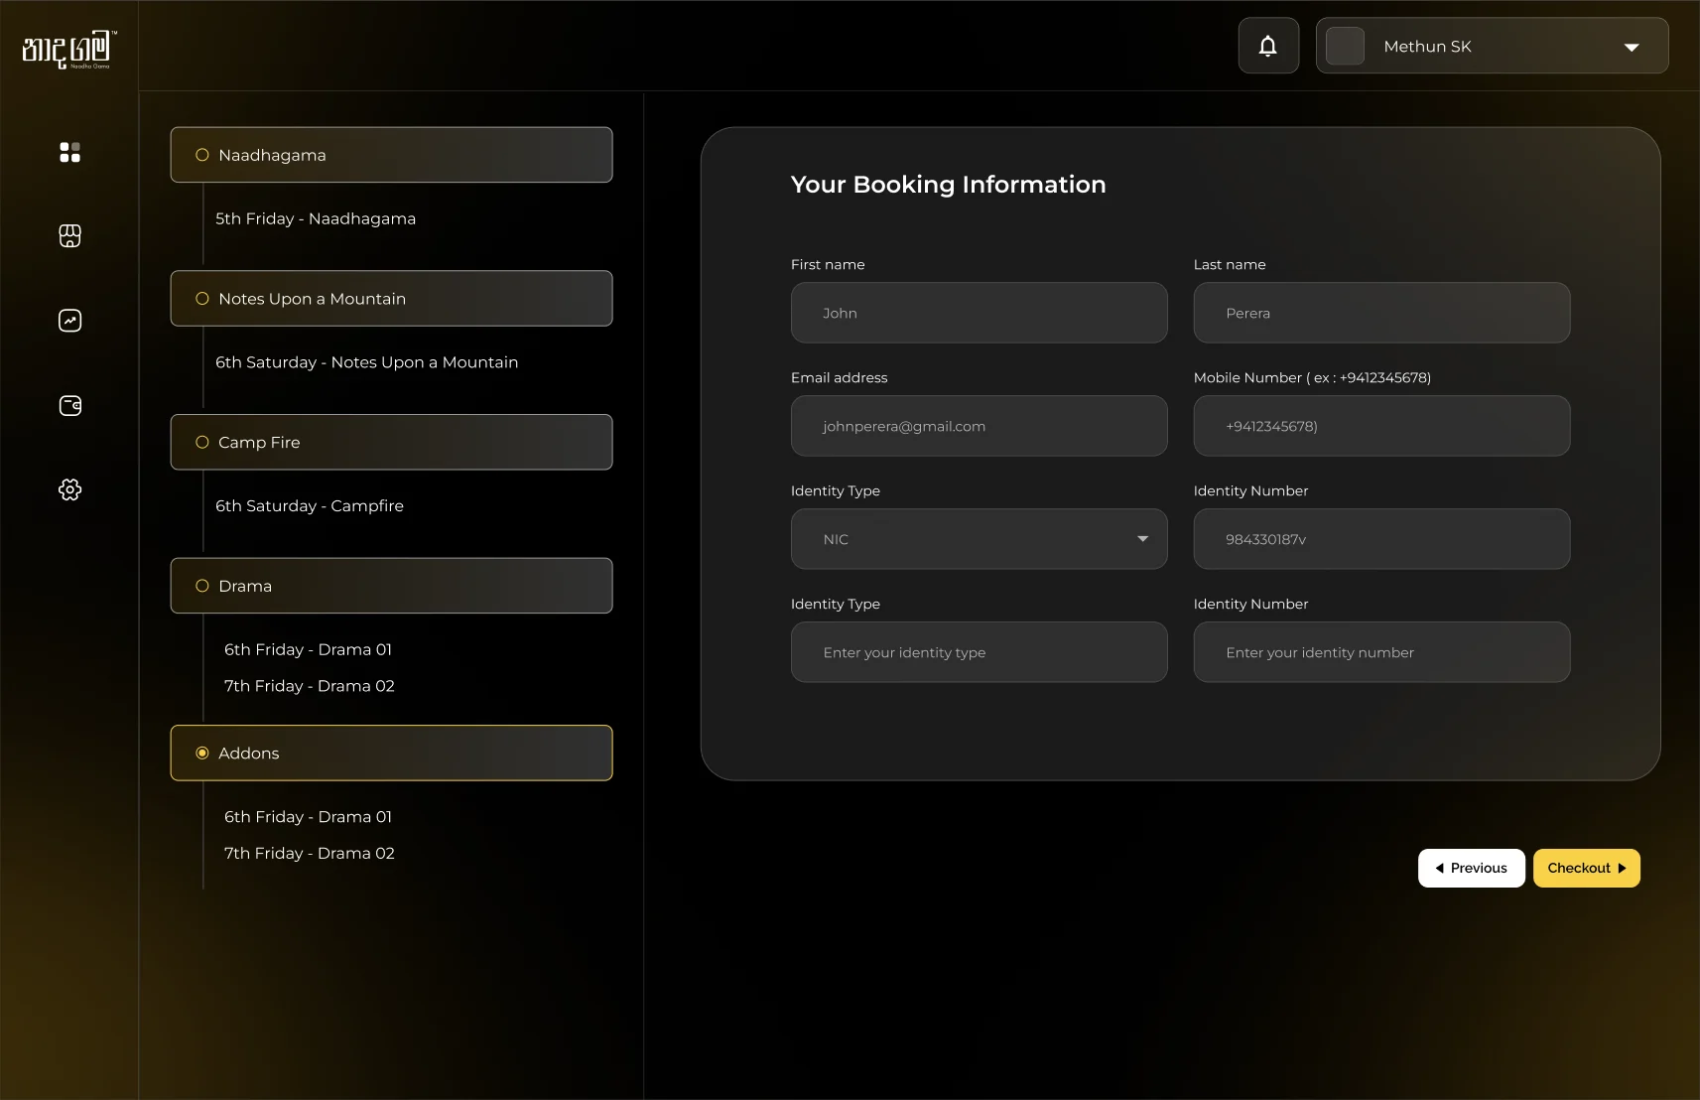Click 6th Saturday - Campfire entry
This screenshot has width=1700, height=1100.
pos(310,505)
